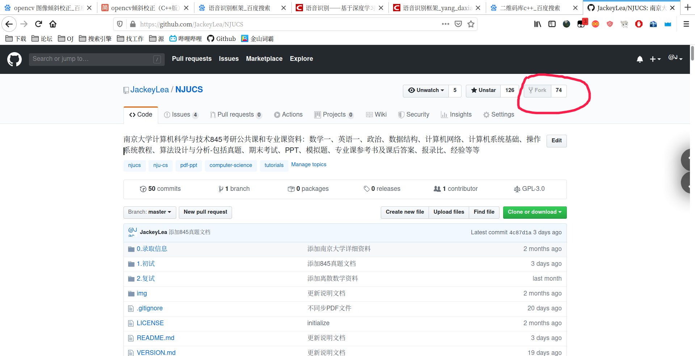
Task: Click Find file button
Action: click(x=484, y=212)
